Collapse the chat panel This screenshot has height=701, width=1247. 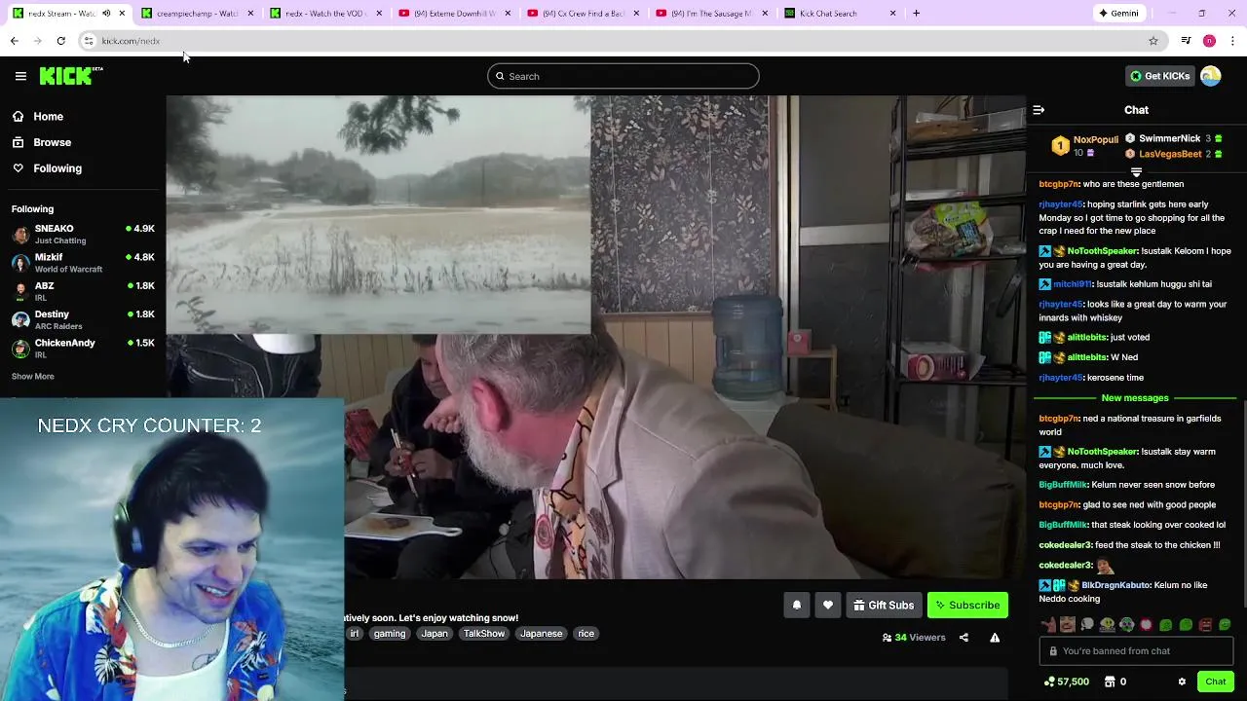click(1039, 110)
